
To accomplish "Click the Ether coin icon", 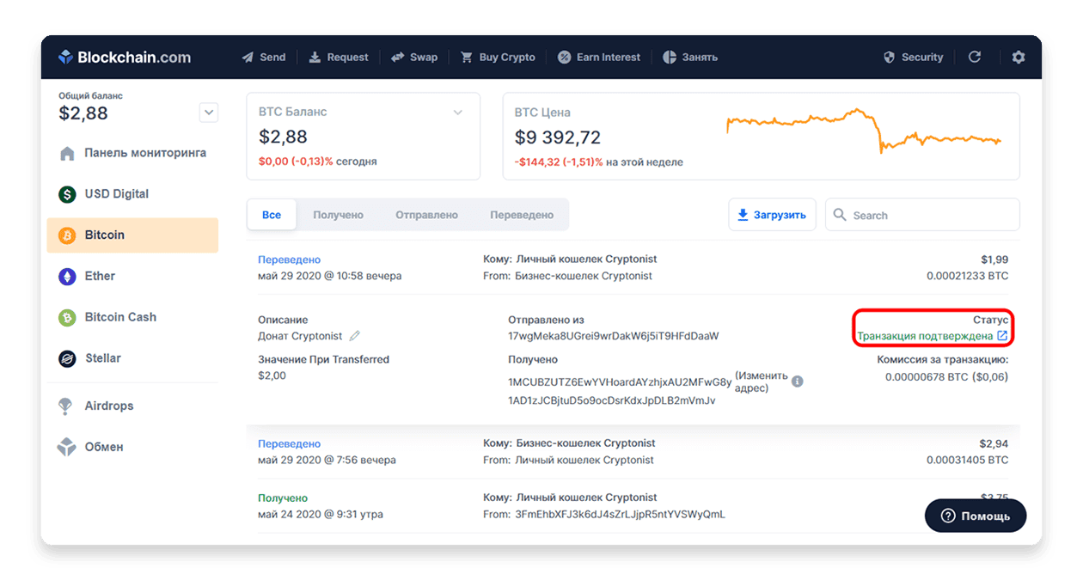I will pyautogui.click(x=67, y=277).
